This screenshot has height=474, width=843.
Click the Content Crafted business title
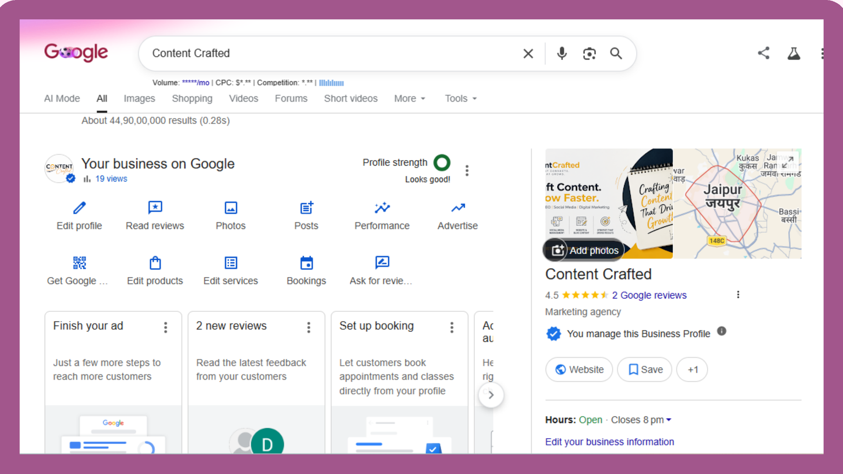pos(599,274)
